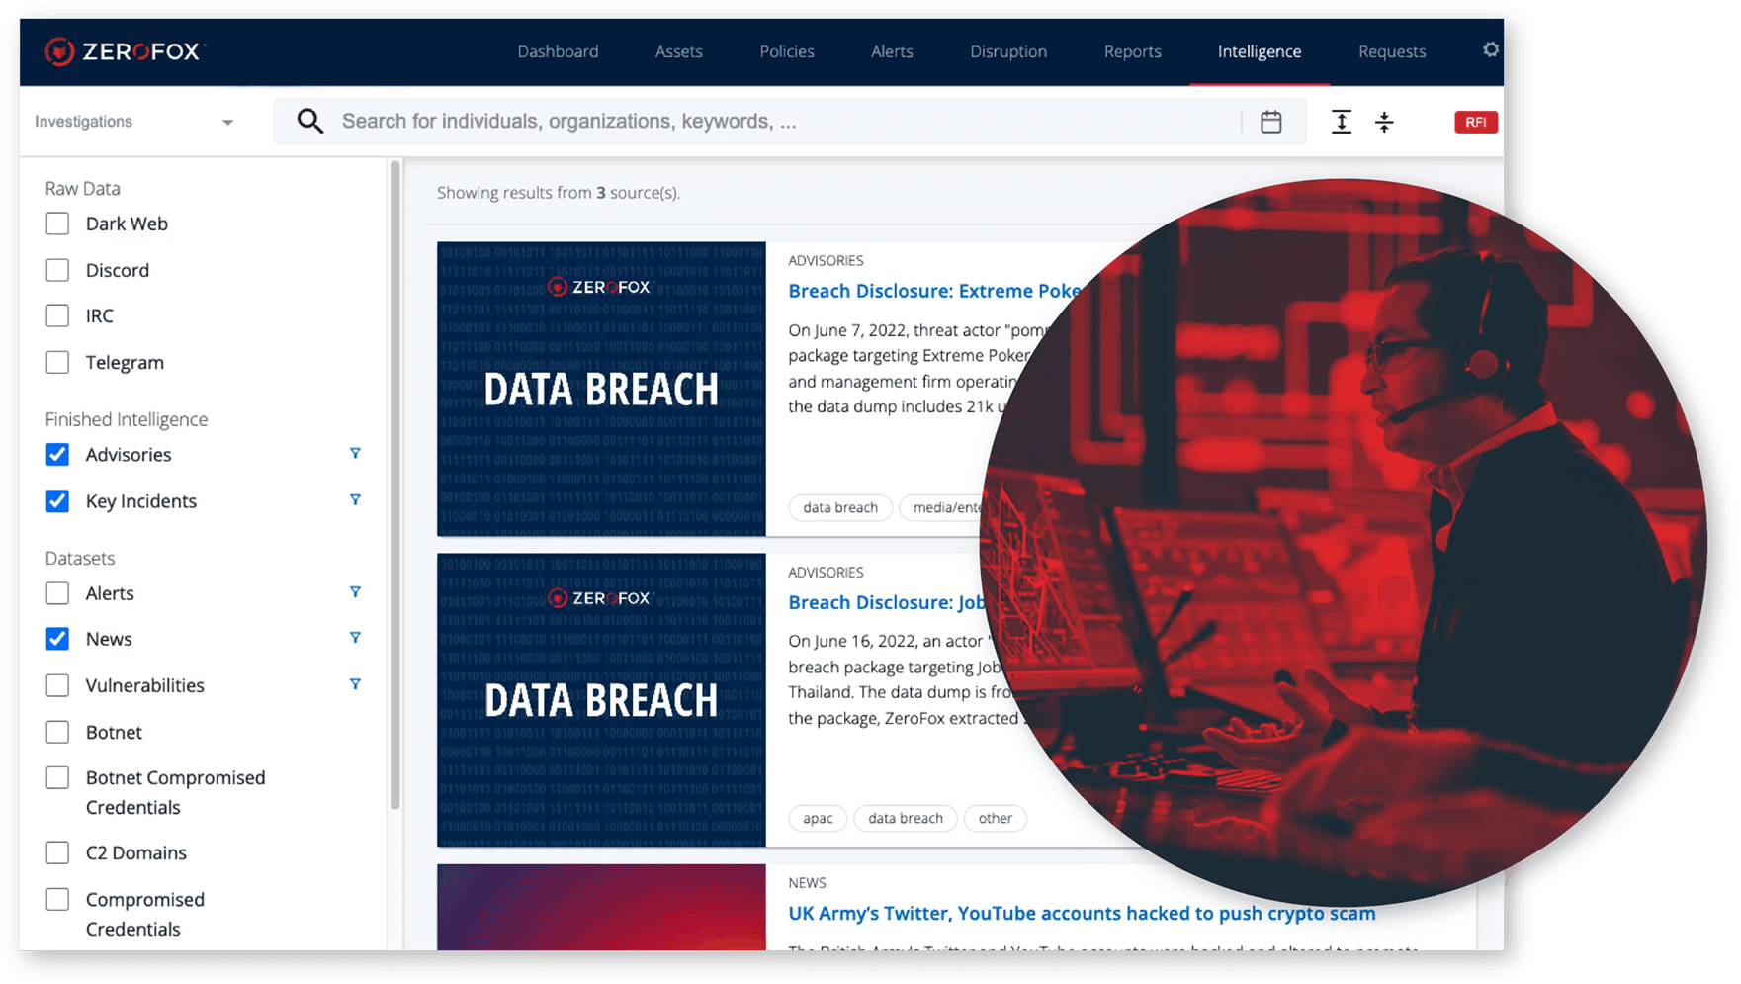The image size is (1741, 984).
Task: Enable the Dark Web checkbox
Action: point(57,224)
